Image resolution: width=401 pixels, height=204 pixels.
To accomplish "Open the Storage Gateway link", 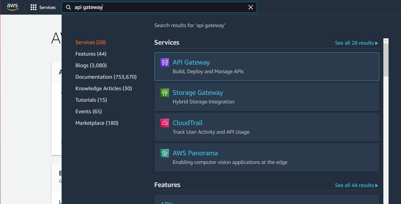I will pyautogui.click(x=198, y=93).
